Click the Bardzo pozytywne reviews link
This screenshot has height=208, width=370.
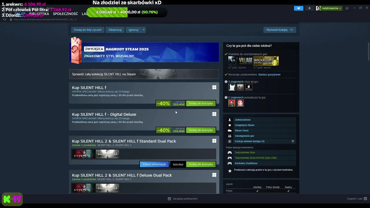pos(269,75)
